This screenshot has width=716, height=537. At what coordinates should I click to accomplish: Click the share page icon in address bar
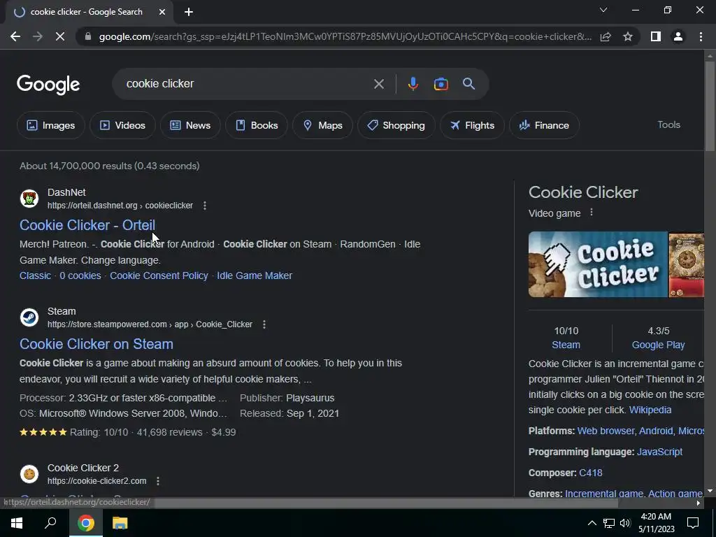click(x=606, y=36)
